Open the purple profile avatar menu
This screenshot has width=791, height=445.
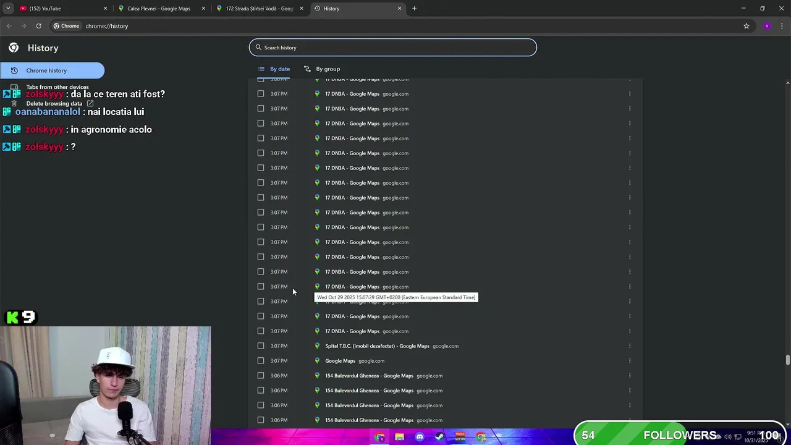767,26
